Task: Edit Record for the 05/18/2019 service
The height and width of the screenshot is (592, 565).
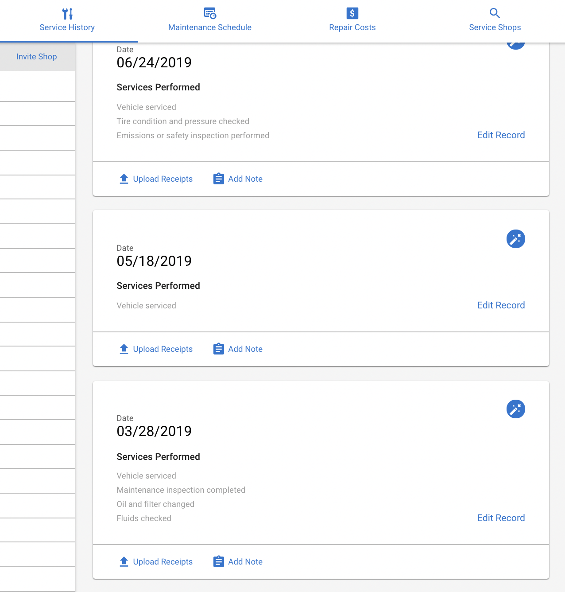Action: [x=501, y=305]
